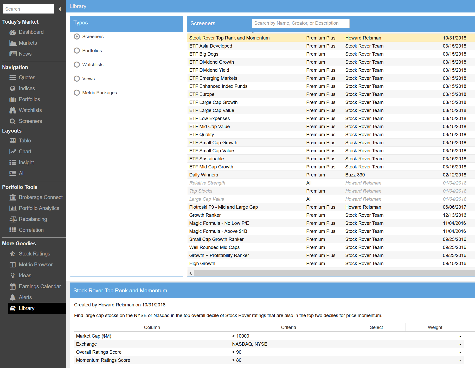475x368 pixels.
Task: Select the ETF Emerging Markets screener
Action: point(331,78)
